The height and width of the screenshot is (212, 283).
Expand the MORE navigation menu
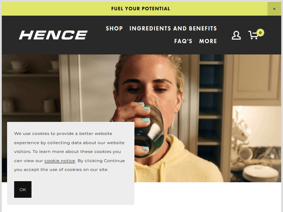coord(208,41)
